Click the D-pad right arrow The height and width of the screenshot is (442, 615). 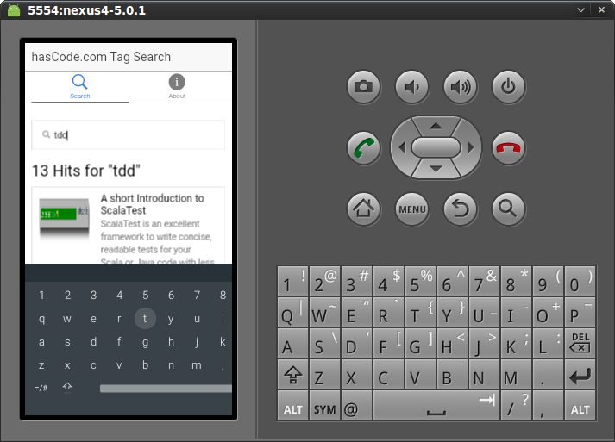[x=470, y=147]
